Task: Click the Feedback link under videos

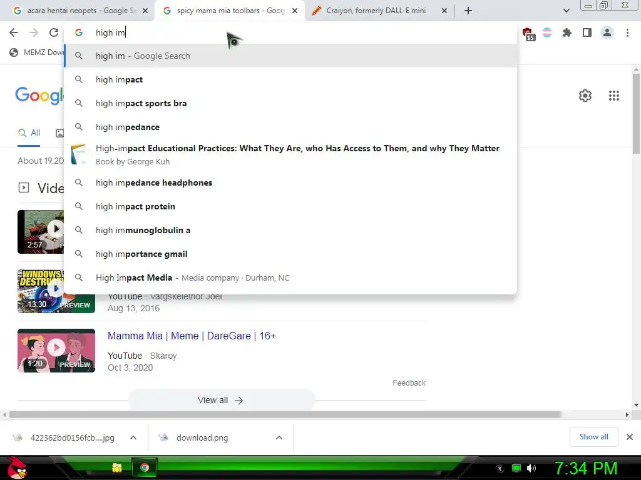Action: (x=409, y=383)
